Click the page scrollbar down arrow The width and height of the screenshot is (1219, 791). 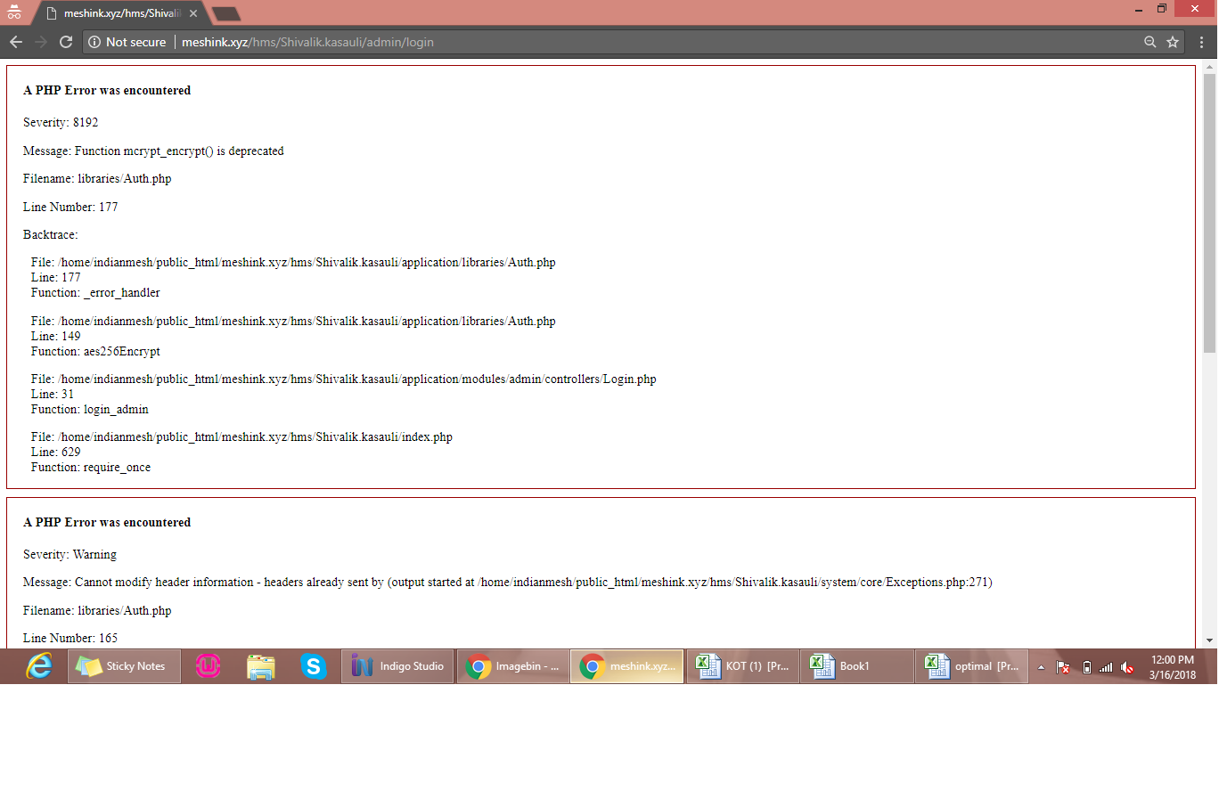1209,640
